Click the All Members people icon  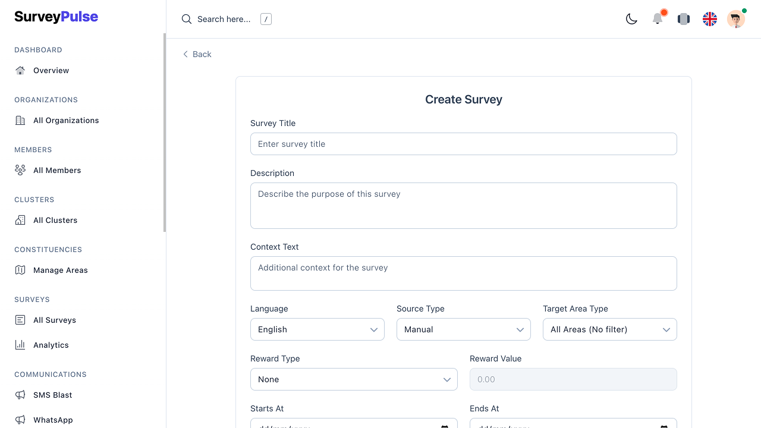[x=20, y=170]
